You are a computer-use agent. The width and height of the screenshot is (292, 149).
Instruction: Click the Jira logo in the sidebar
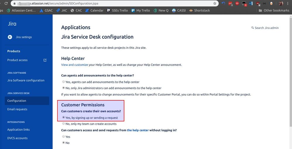pyautogui.click(x=12, y=24)
